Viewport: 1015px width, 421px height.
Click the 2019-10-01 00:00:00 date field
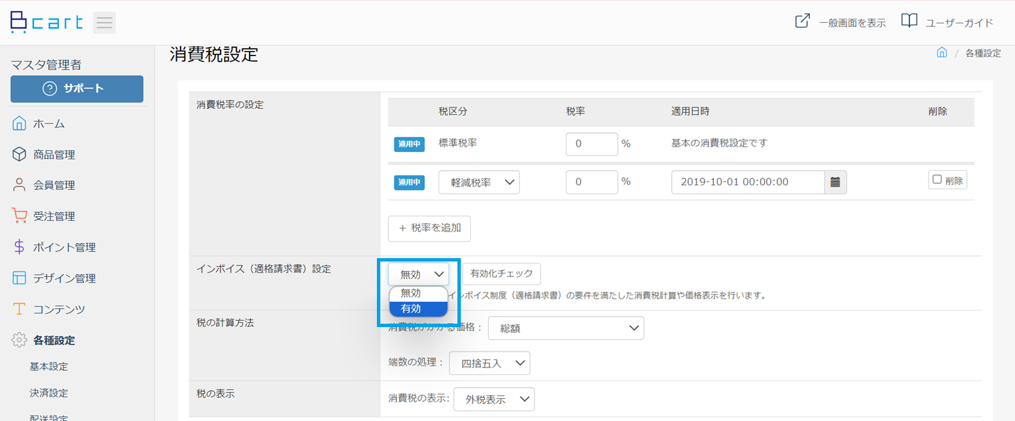coord(748,182)
